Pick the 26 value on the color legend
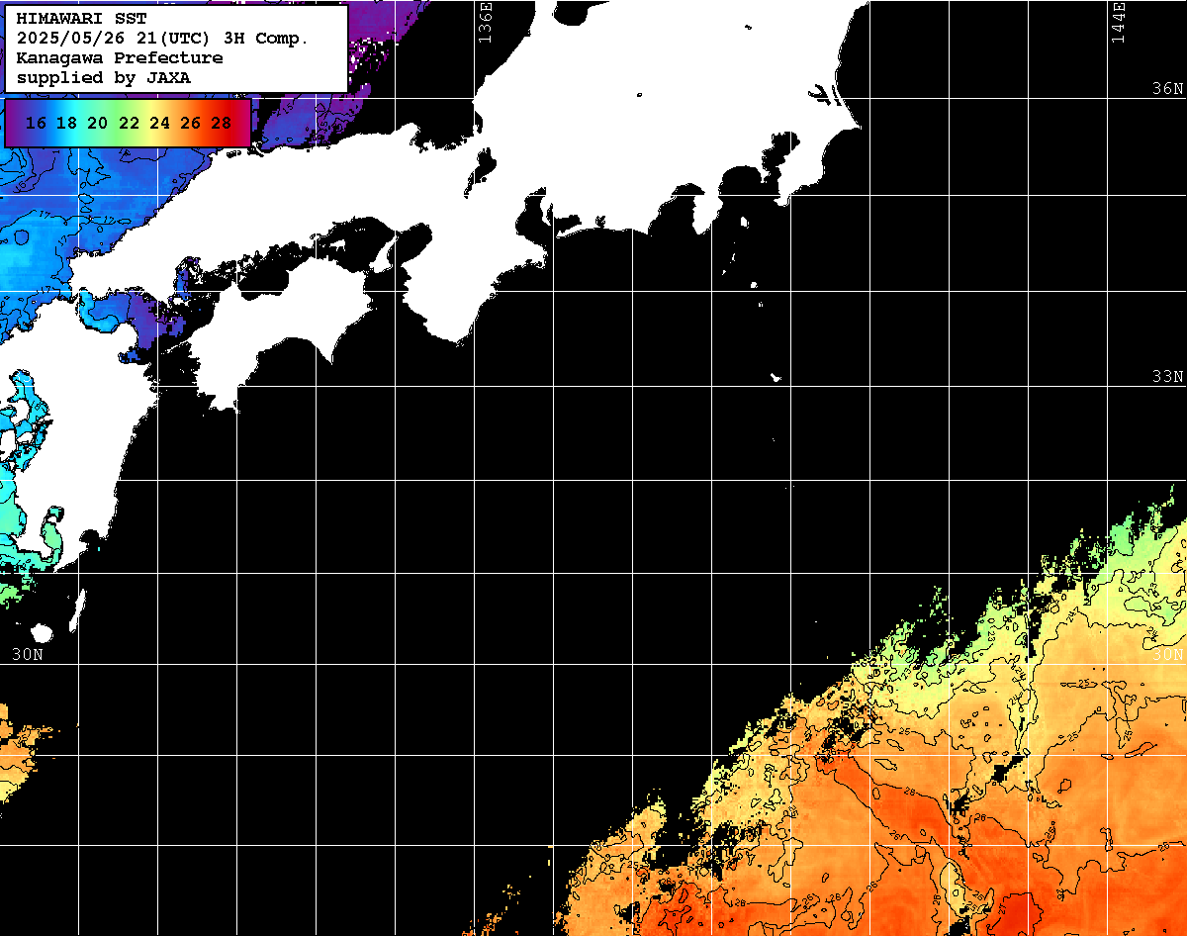Viewport: 1187px width, 936px height. (x=190, y=123)
